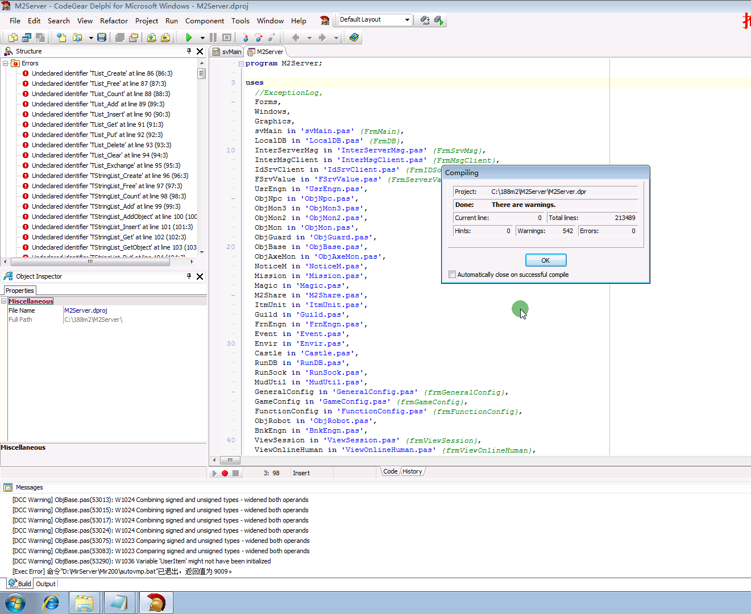Click the Save Current Desktop icon

click(425, 20)
